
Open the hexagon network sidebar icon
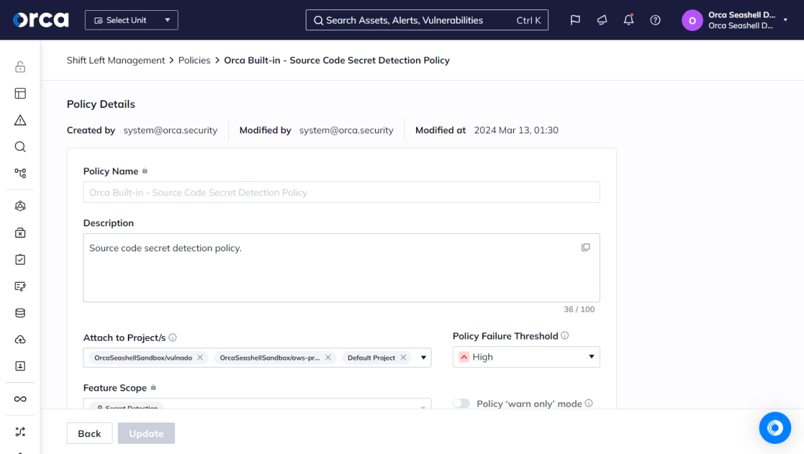[20, 206]
